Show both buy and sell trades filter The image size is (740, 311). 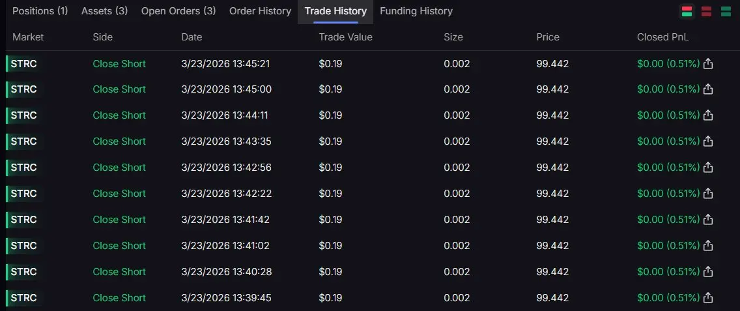coord(687,11)
